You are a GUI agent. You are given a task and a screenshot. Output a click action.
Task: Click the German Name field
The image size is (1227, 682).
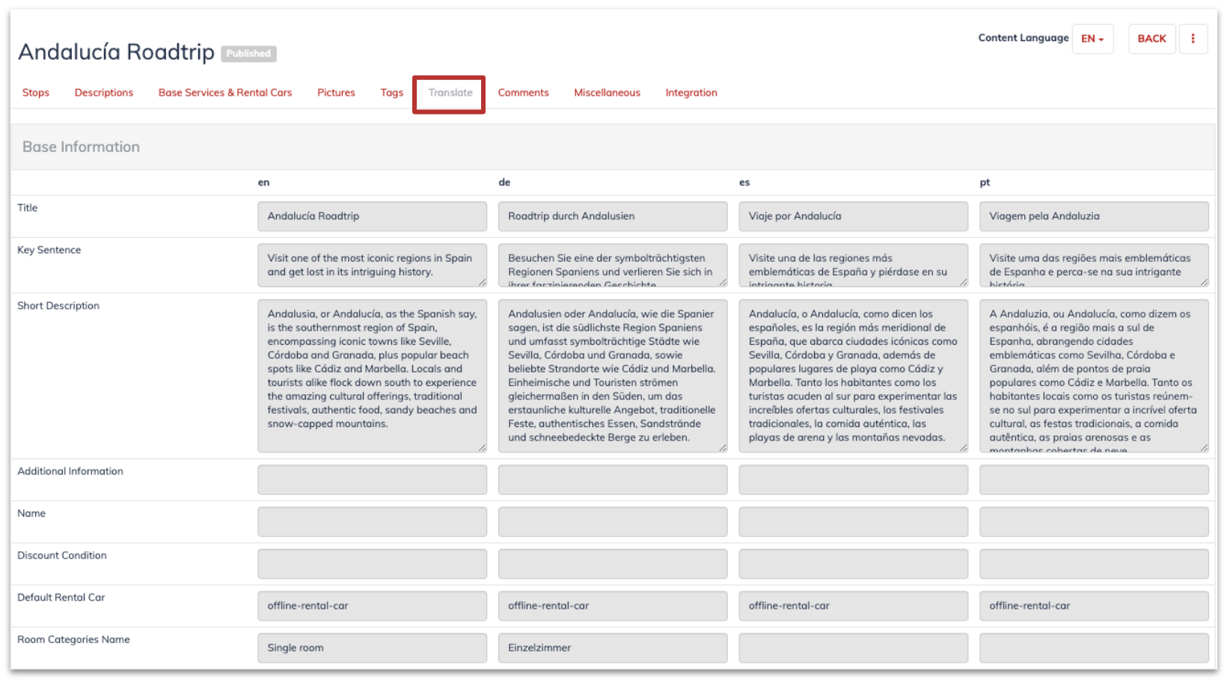613,522
